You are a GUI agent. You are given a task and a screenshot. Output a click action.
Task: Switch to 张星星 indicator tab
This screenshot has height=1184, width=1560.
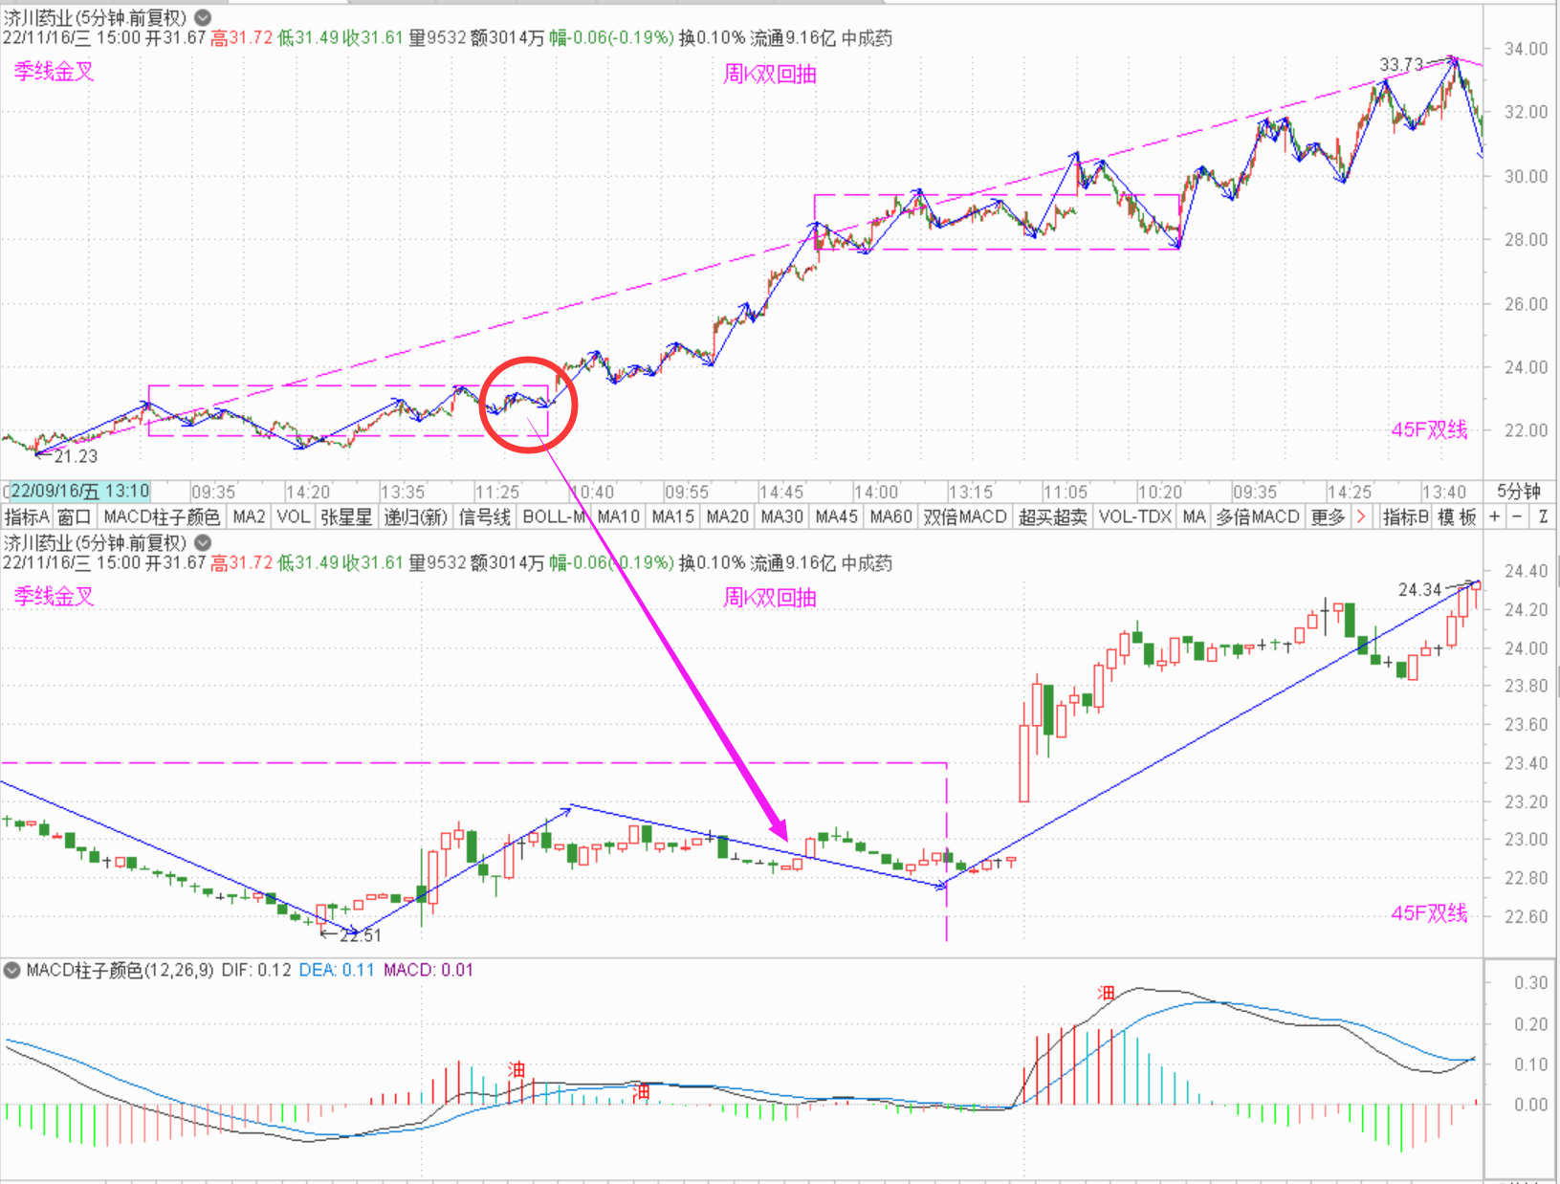click(346, 517)
